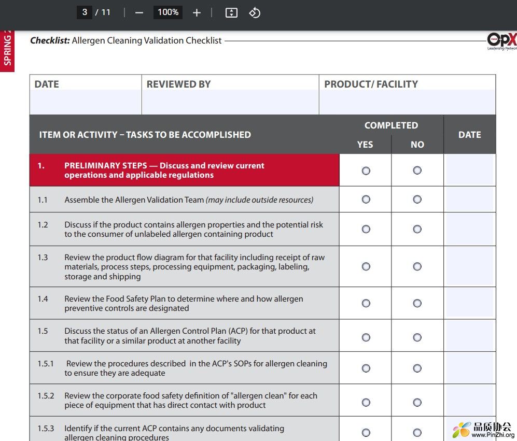Click the rotate page icon

(254, 12)
